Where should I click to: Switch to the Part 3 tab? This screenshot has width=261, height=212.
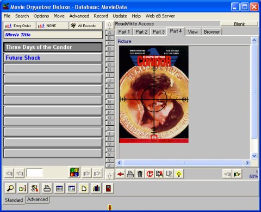coord(159,32)
